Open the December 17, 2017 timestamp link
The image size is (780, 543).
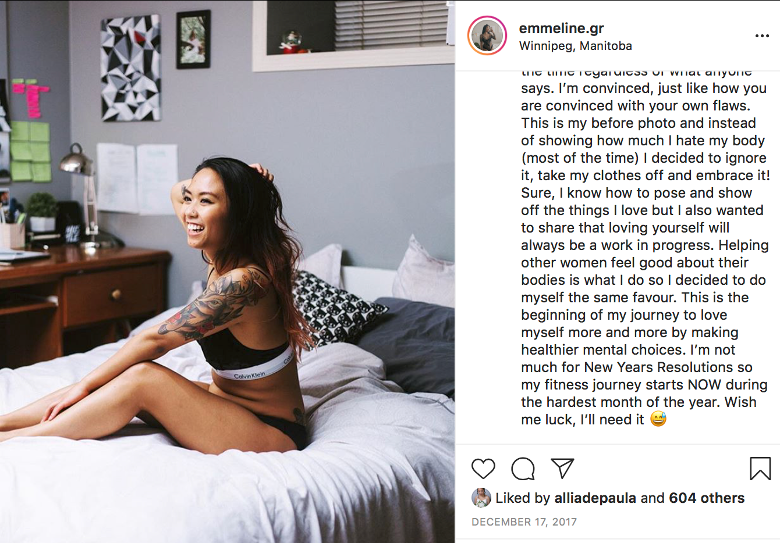tap(524, 522)
